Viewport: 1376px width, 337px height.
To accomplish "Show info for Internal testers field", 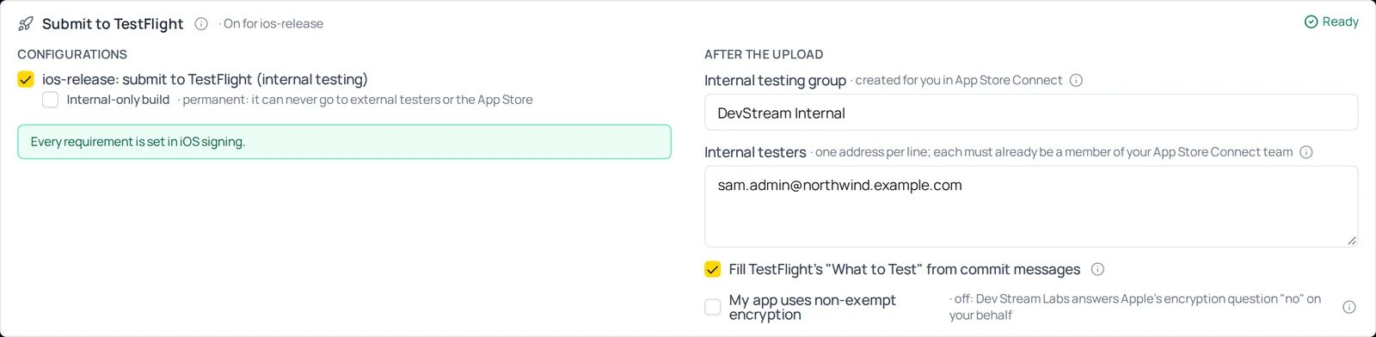I will [x=1306, y=152].
